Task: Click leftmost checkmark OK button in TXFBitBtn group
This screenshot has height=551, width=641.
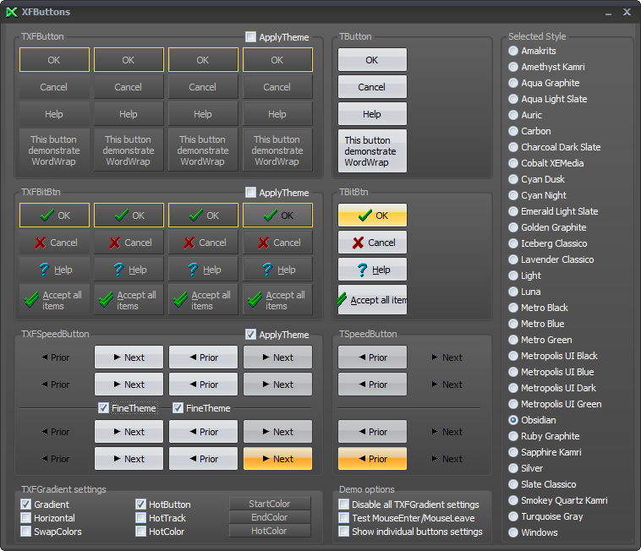Action: (x=54, y=215)
